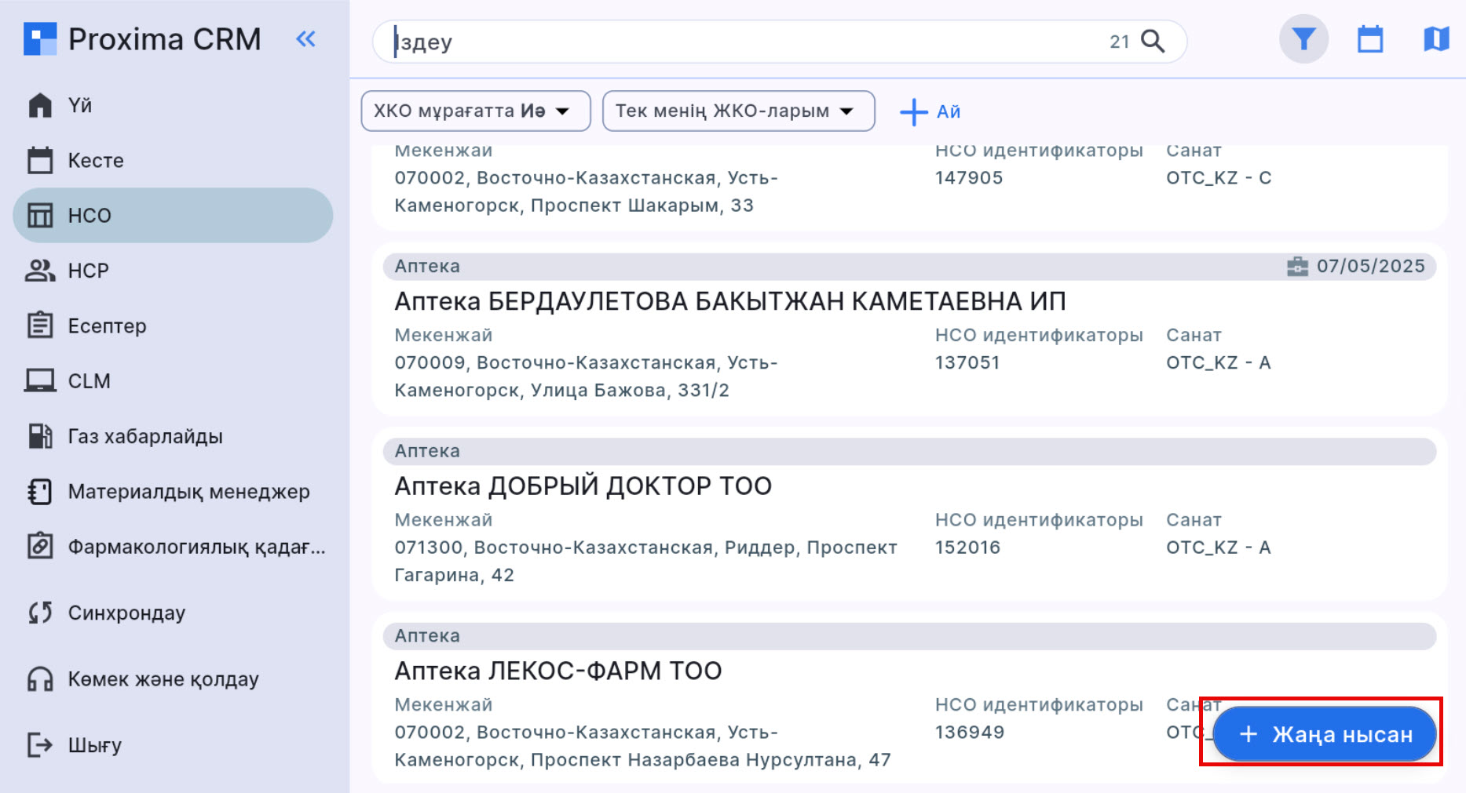Open the map view icon
Viewport: 1466px width, 793px height.
coord(1436,38)
